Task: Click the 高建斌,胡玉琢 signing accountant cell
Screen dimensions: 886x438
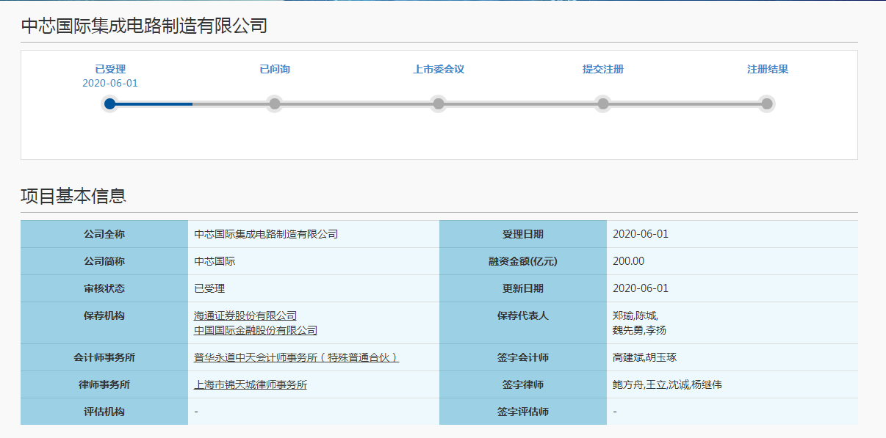Action: pyautogui.click(x=644, y=357)
